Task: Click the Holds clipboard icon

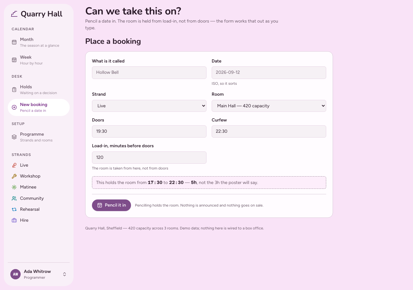Action: point(14,90)
